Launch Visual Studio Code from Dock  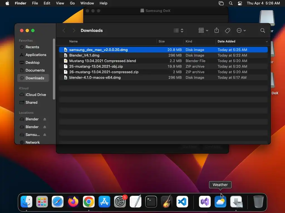182,202
